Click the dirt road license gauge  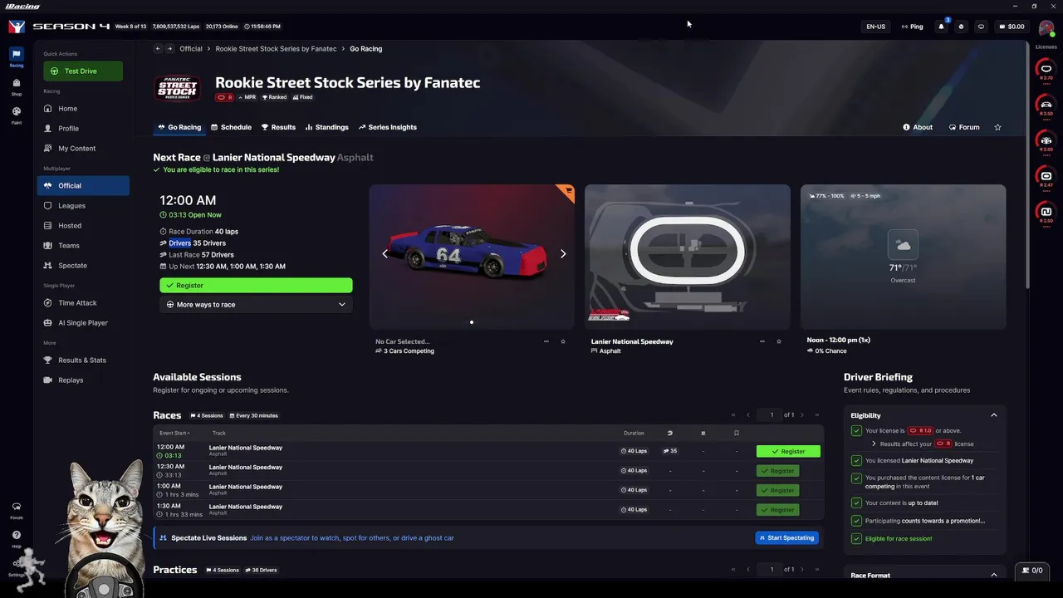pos(1046,213)
